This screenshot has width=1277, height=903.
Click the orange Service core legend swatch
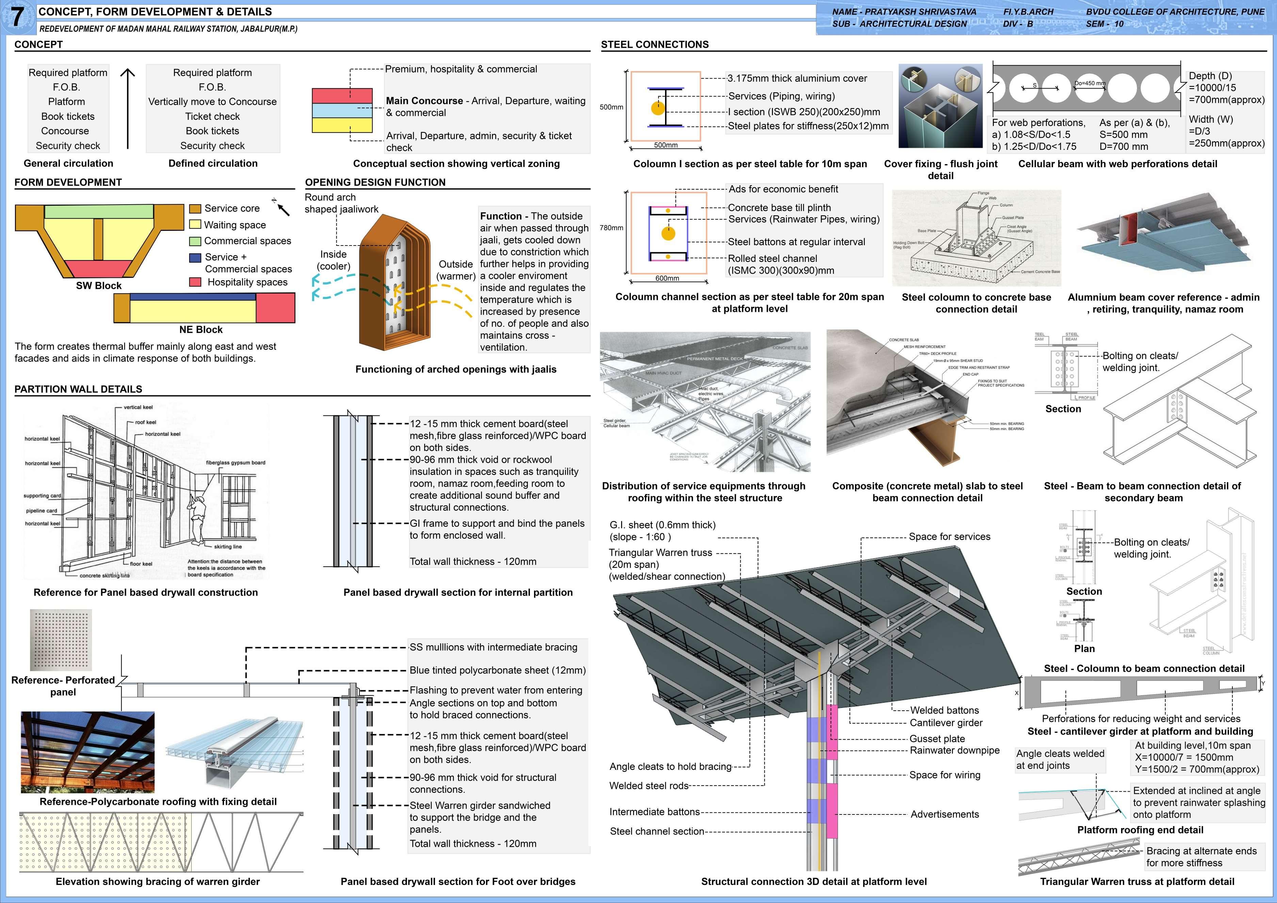click(195, 209)
